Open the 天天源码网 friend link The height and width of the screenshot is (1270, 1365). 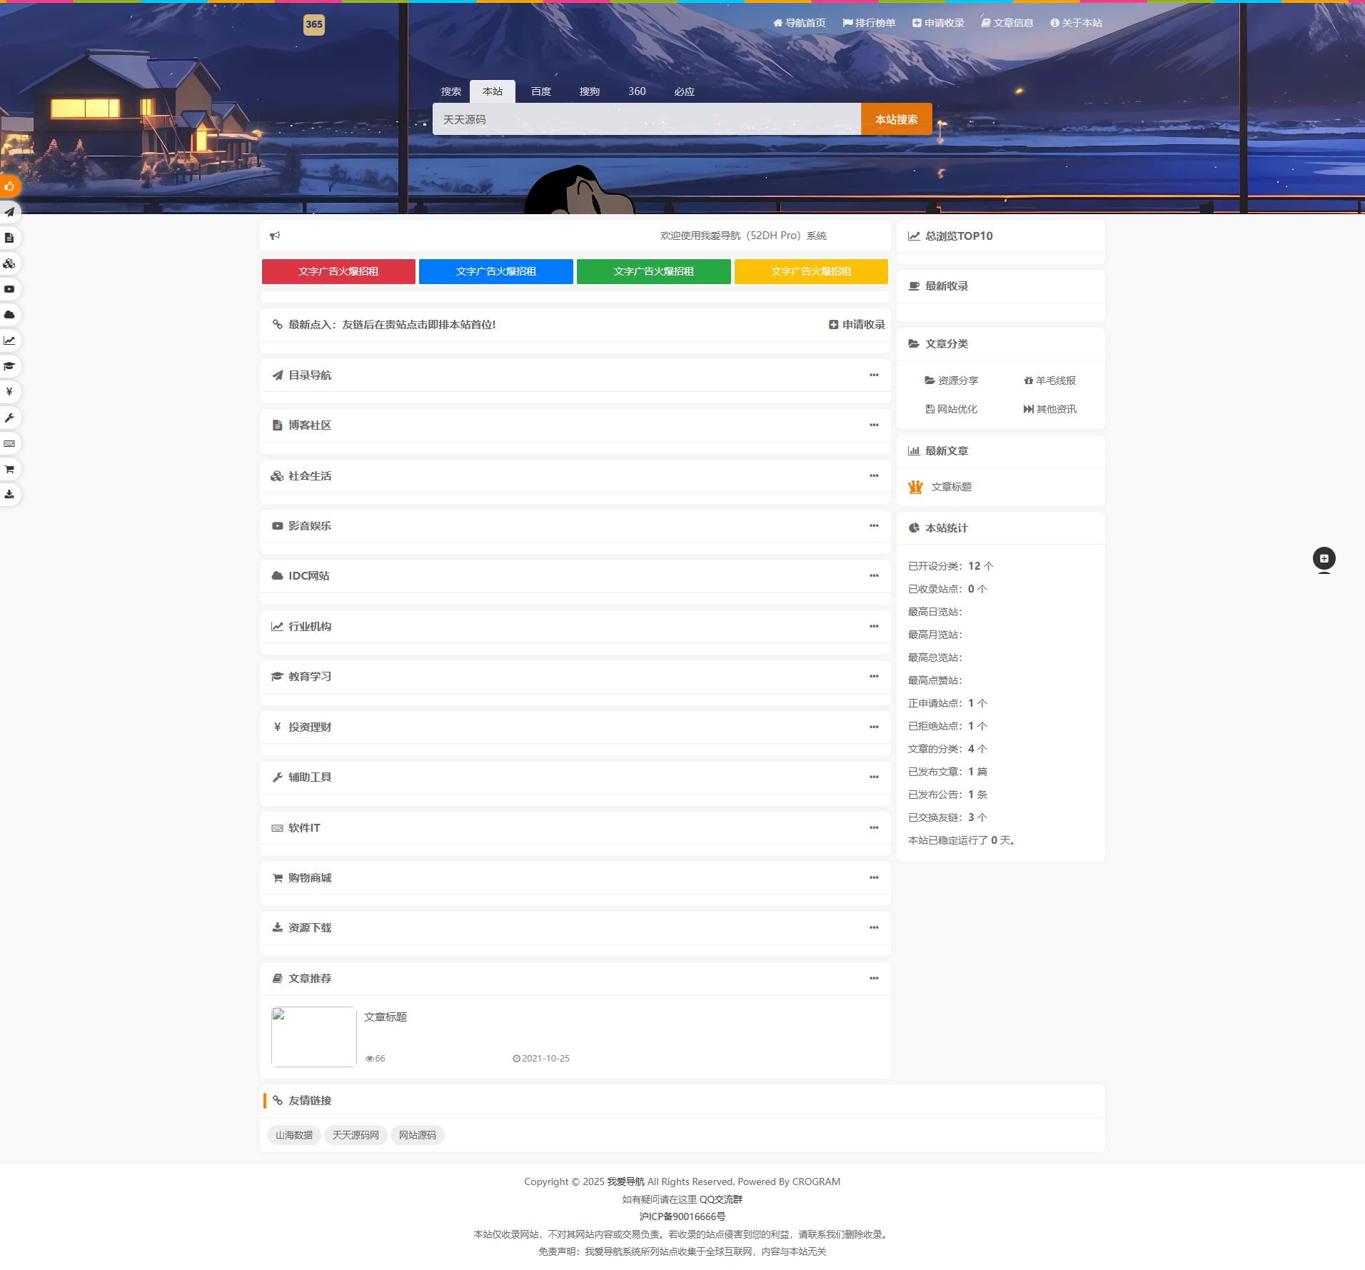pos(356,1134)
